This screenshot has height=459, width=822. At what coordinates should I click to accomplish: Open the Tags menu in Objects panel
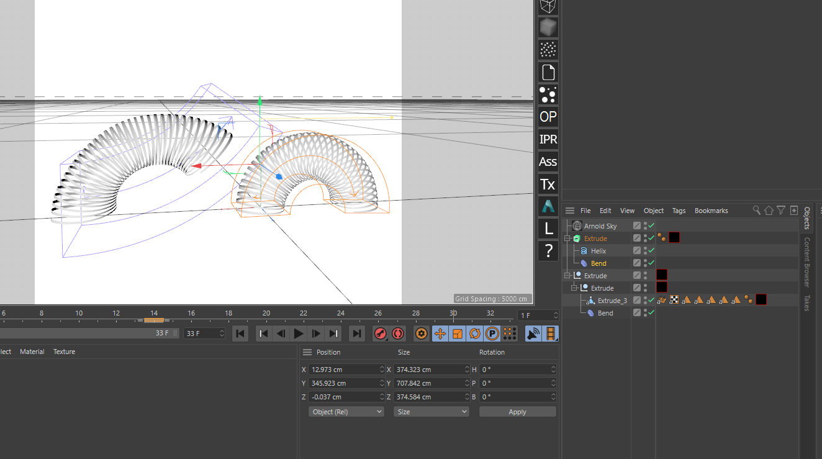click(679, 211)
